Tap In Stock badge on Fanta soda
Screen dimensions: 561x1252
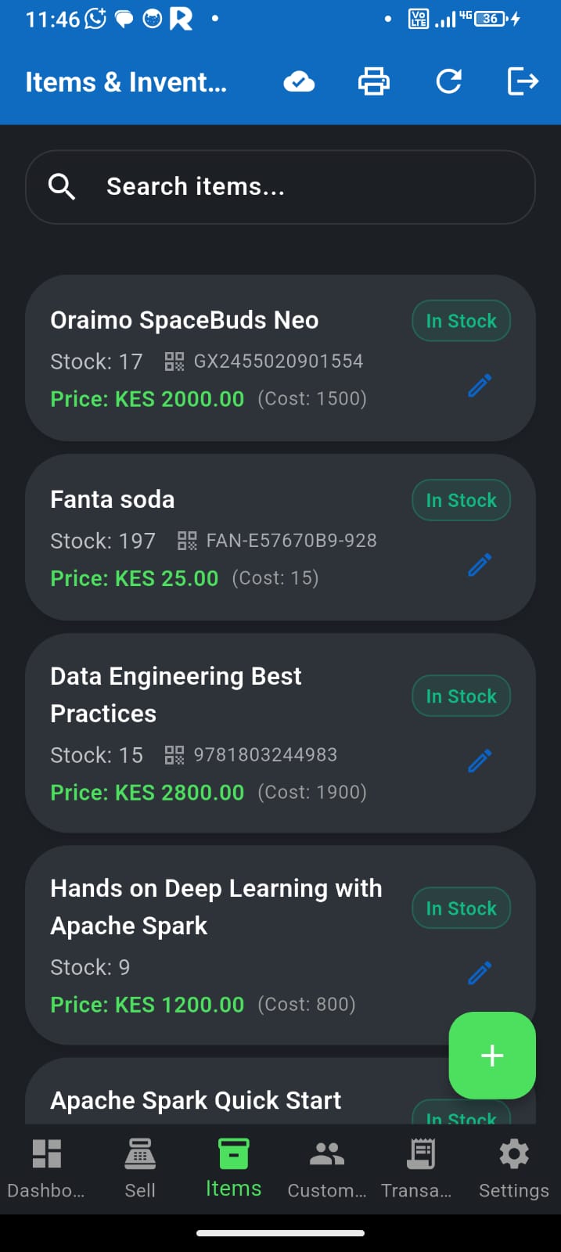click(461, 501)
